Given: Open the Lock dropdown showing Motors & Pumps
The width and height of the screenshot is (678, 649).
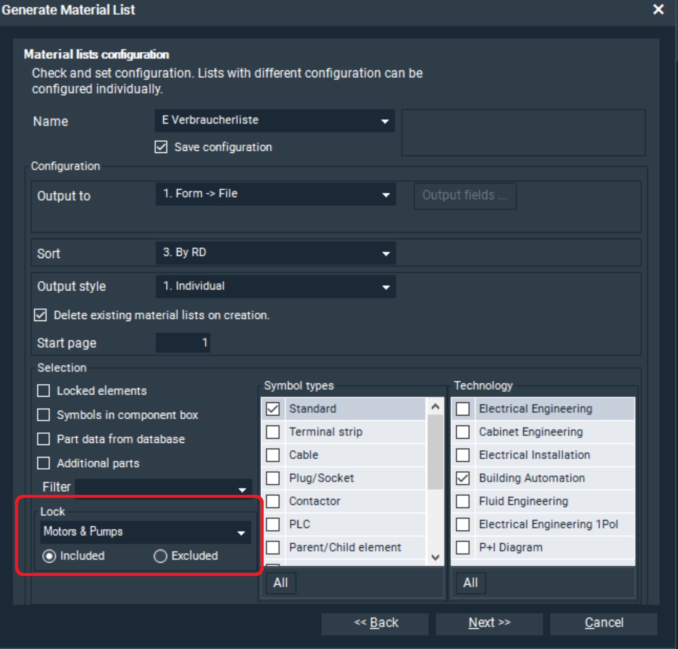Looking at the screenshot, I should pos(146,532).
